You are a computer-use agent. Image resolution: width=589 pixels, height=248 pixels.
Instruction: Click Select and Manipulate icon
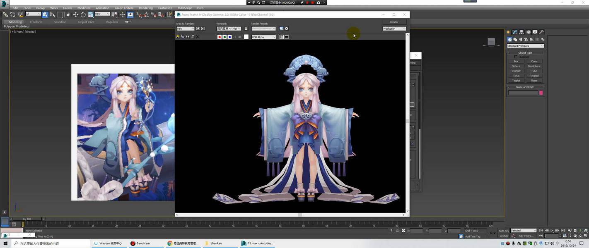tap(123, 14)
